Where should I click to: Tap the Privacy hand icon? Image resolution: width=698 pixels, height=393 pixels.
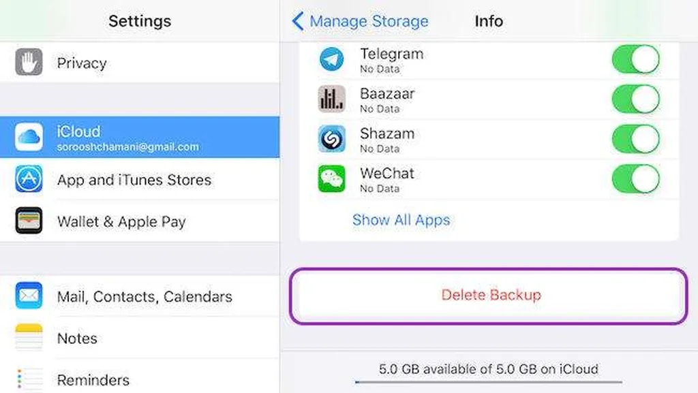click(29, 63)
